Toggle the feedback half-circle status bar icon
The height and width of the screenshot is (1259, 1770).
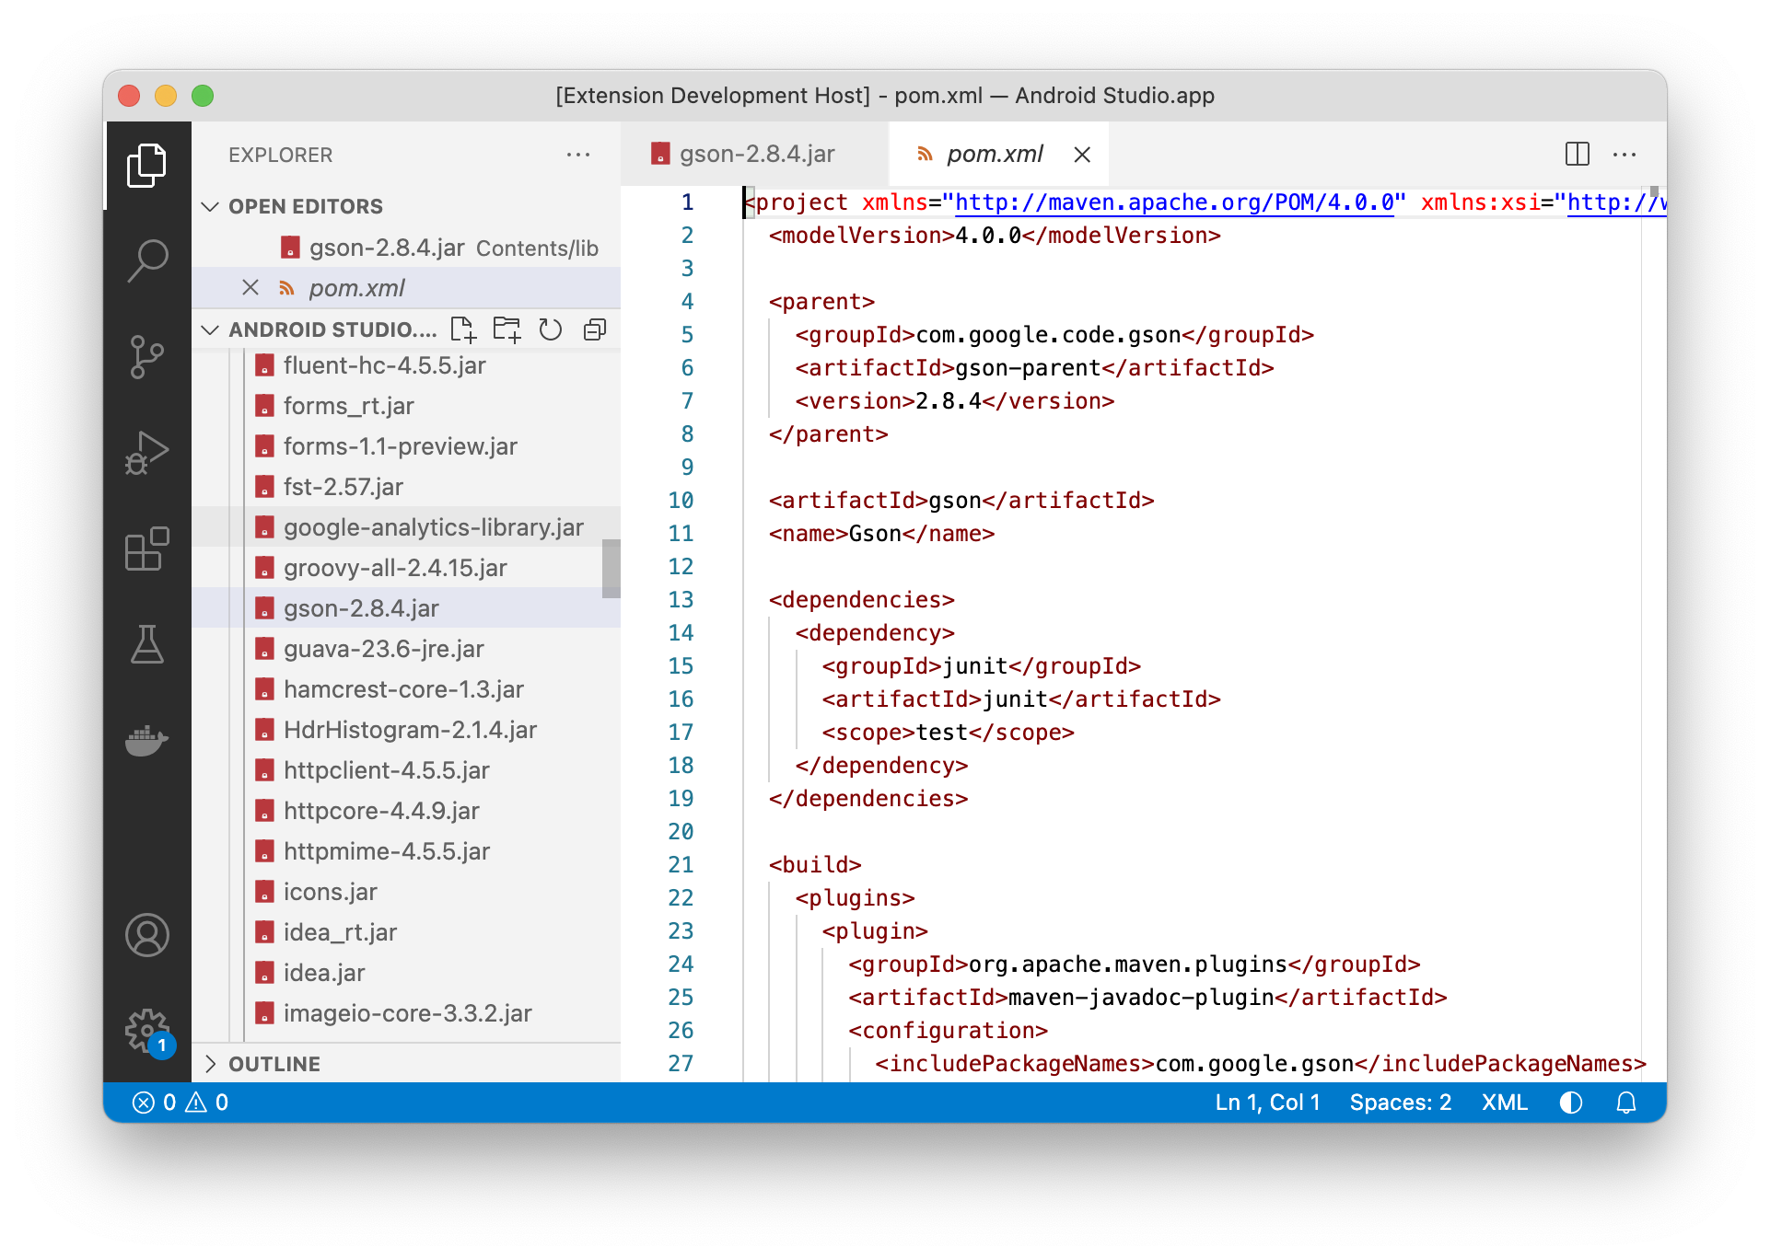pyautogui.click(x=1571, y=1103)
